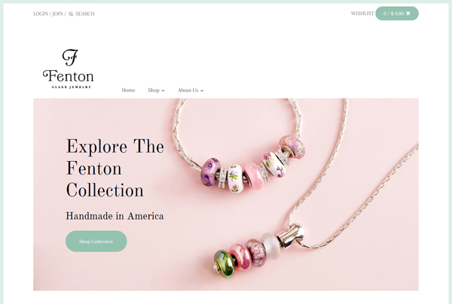Expand the About Us dropdown chevron

tap(202, 91)
